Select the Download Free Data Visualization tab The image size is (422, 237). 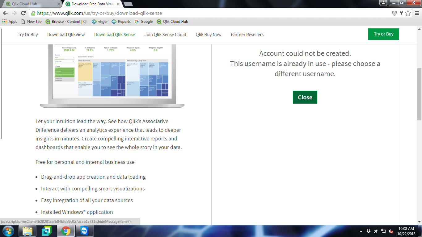(x=92, y=4)
